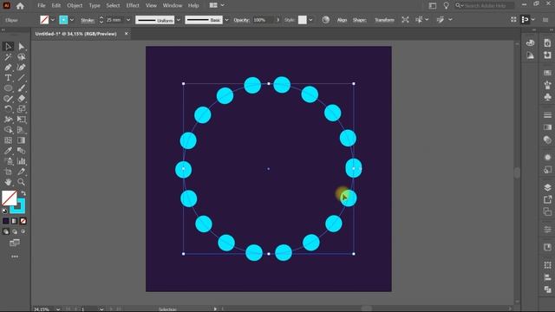Select the Scale tool

(21, 109)
